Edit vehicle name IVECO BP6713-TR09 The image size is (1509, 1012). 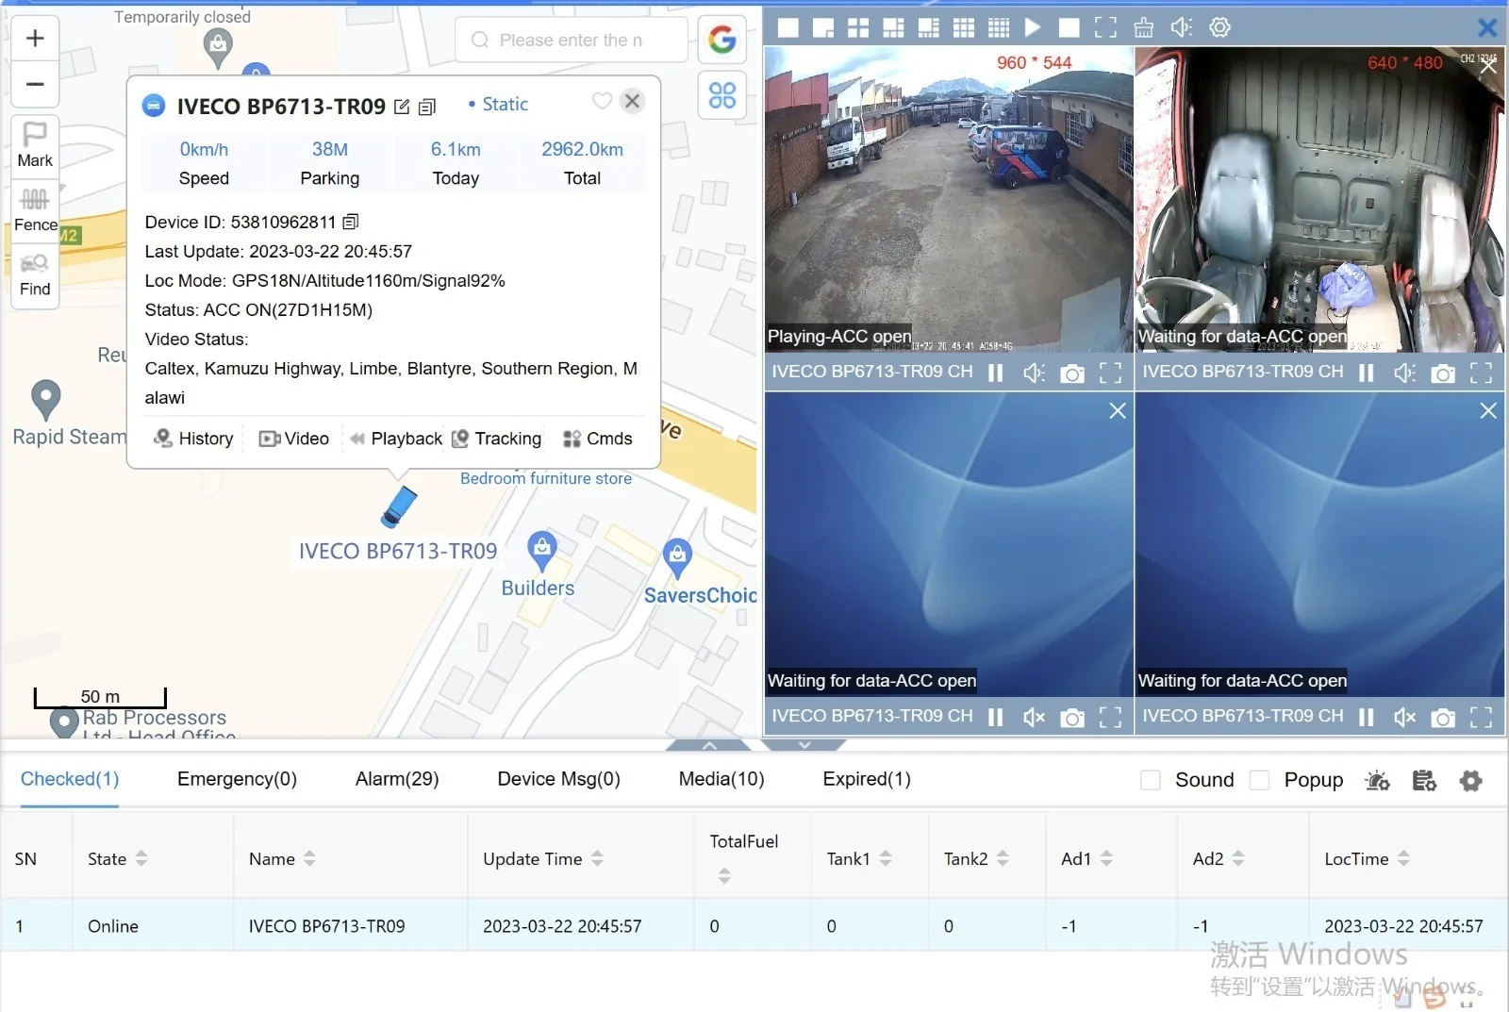[x=402, y=107]
